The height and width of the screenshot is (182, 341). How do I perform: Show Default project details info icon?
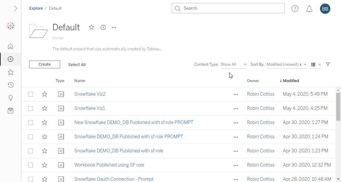click(x=103, y=27)
